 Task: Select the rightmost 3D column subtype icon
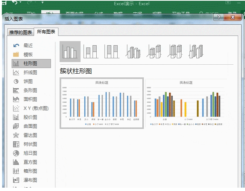[196, 52]
